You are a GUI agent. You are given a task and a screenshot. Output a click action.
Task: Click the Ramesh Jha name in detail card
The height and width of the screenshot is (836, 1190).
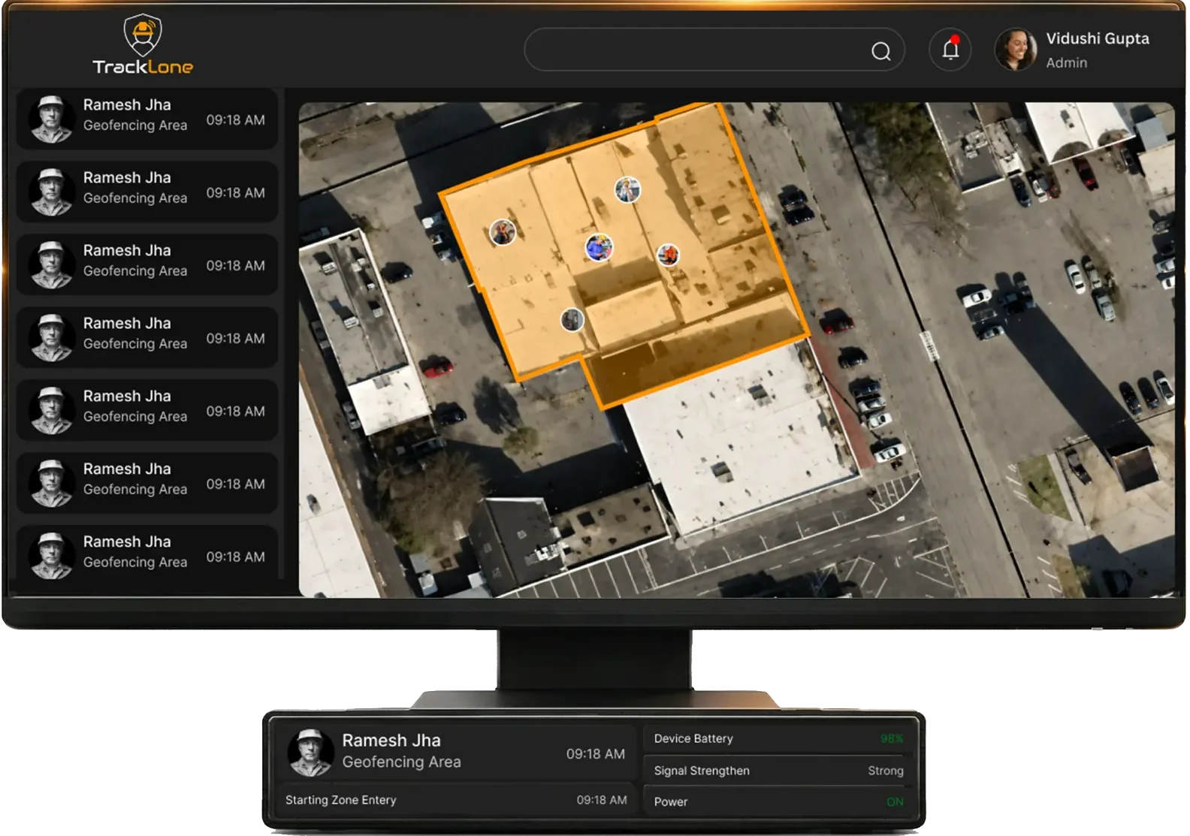point(391,741)
